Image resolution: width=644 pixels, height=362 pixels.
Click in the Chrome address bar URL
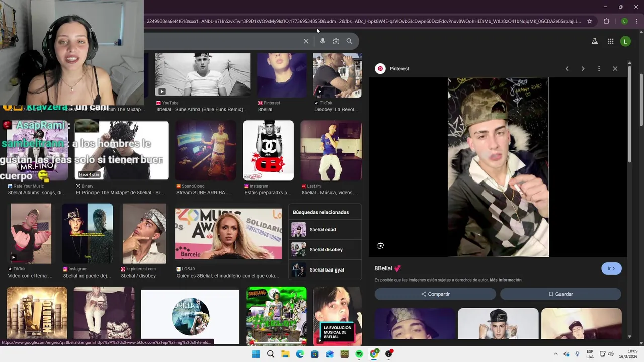(x=362, y=21)
